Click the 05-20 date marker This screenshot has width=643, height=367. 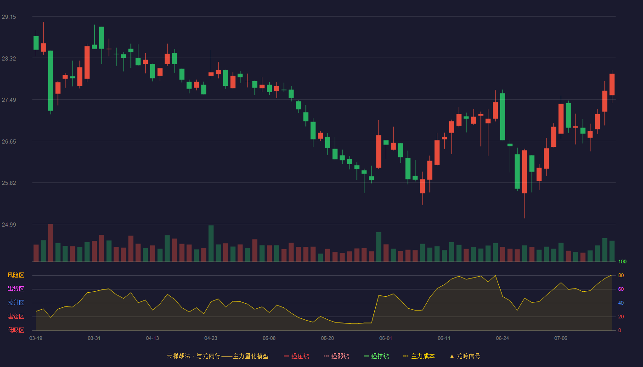[327, 338]
